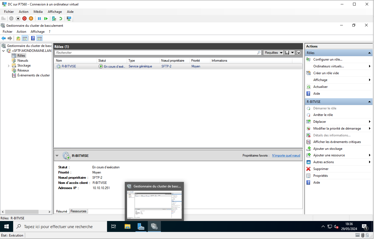The width and height of the screenshot is (374, 239).
Task: Click the Hyper-V pause button icon
Action: pos(39,19)
